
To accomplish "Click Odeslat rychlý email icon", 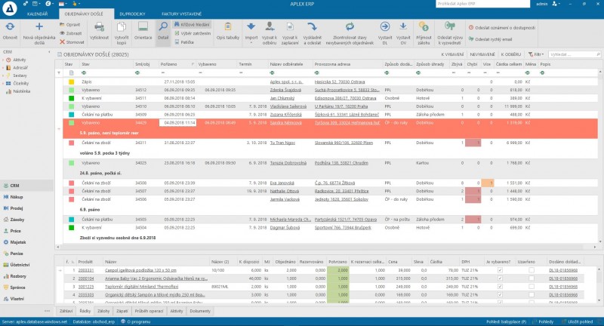I will click(473, 38).
